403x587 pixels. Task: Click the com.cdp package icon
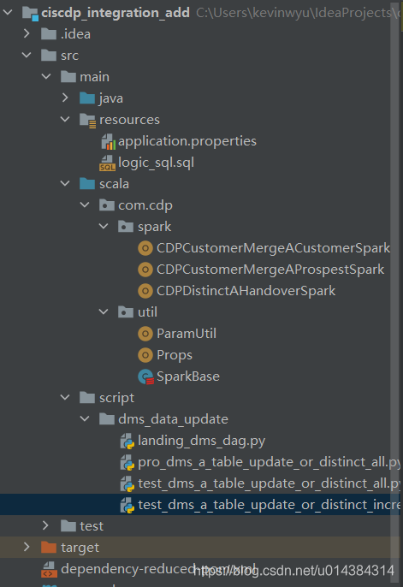[107, 205]
